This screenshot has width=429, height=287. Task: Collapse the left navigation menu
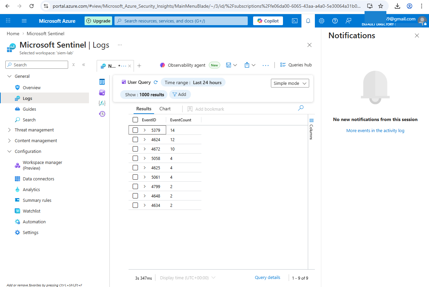(x=84, y=65)
